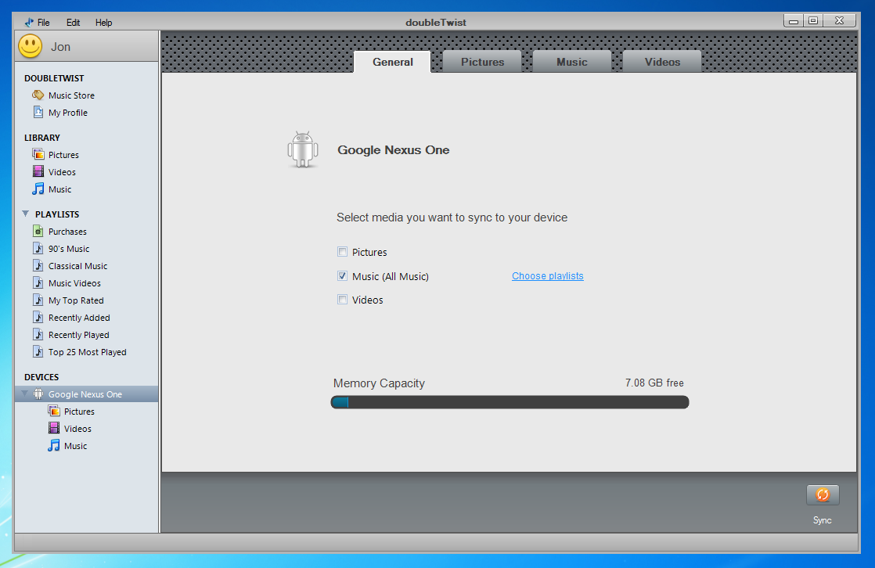
Task: Switch to the Music tab
Action: [572, 62]
